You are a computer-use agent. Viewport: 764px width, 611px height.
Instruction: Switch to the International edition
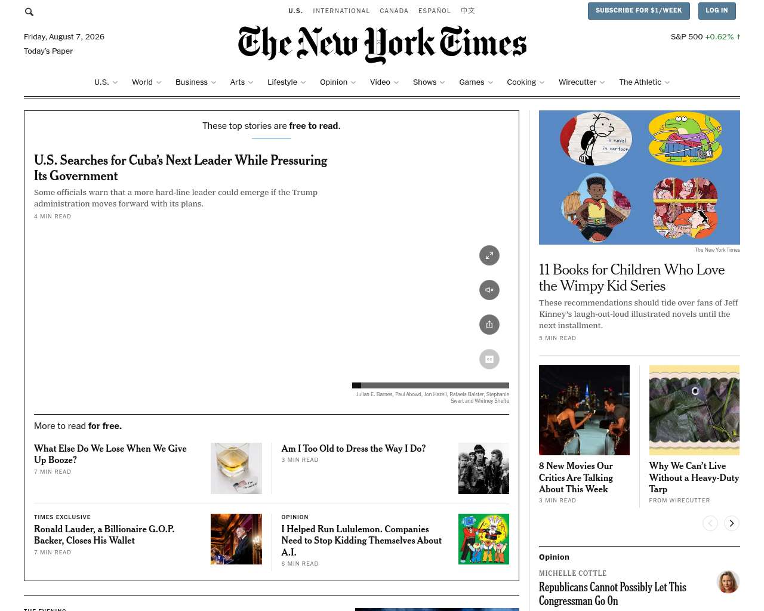341,11
